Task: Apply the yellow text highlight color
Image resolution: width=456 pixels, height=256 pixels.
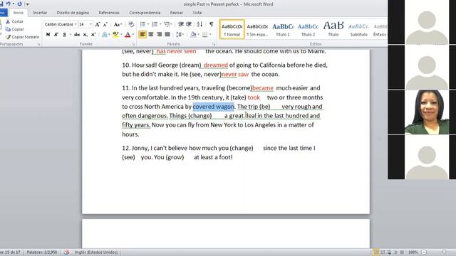Action: click(x=115, y=35)
